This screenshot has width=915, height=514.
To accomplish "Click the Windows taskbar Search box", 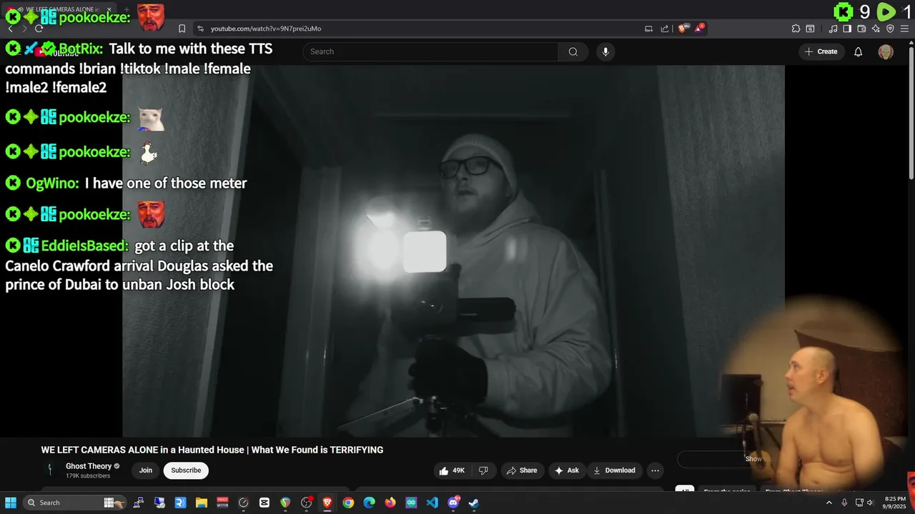I will pyautogui.click(x=74, y=503).
